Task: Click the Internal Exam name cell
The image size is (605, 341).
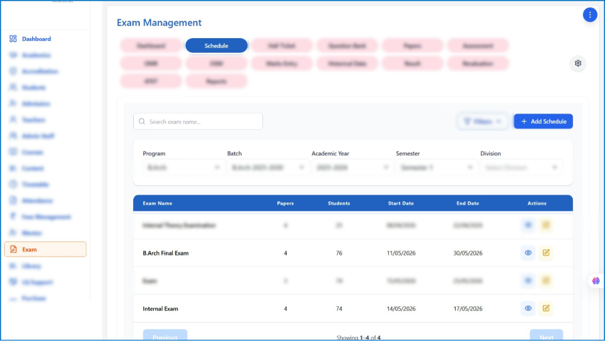Action: (161, 309)
